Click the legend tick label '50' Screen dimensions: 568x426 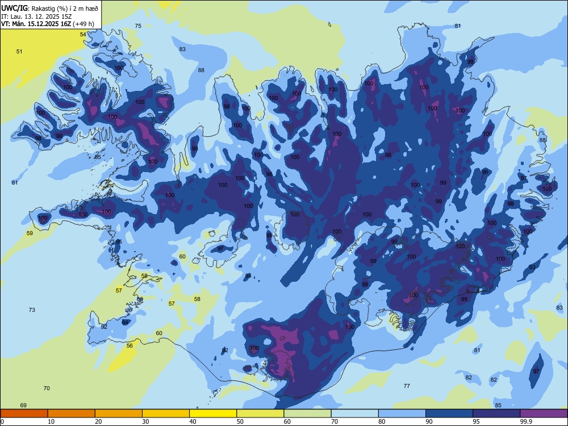click(x=240, y=421)
